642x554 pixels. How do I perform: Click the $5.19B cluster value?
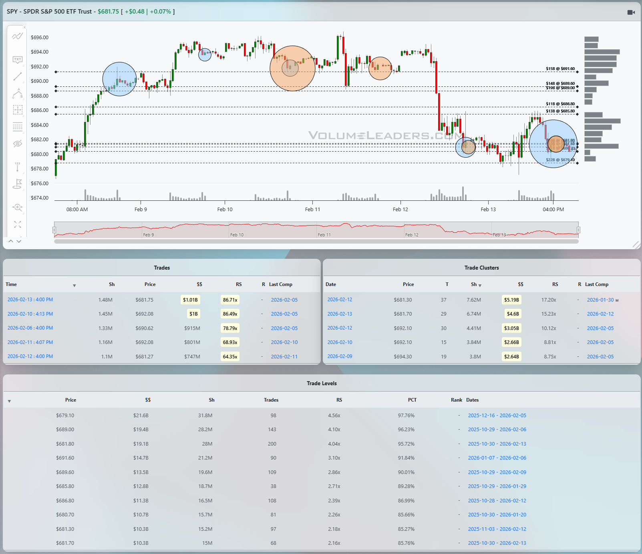pos(511,300)
